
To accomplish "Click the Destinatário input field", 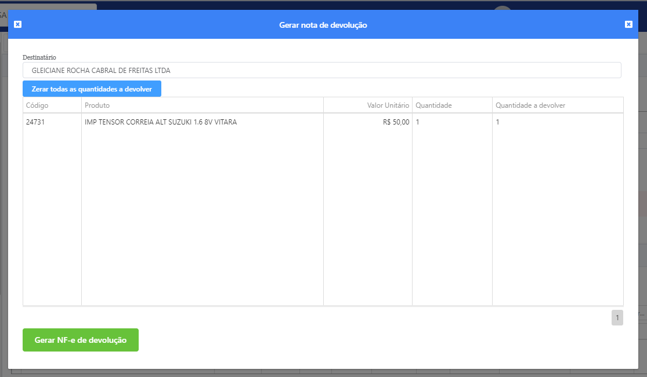I will click(321, 70).
